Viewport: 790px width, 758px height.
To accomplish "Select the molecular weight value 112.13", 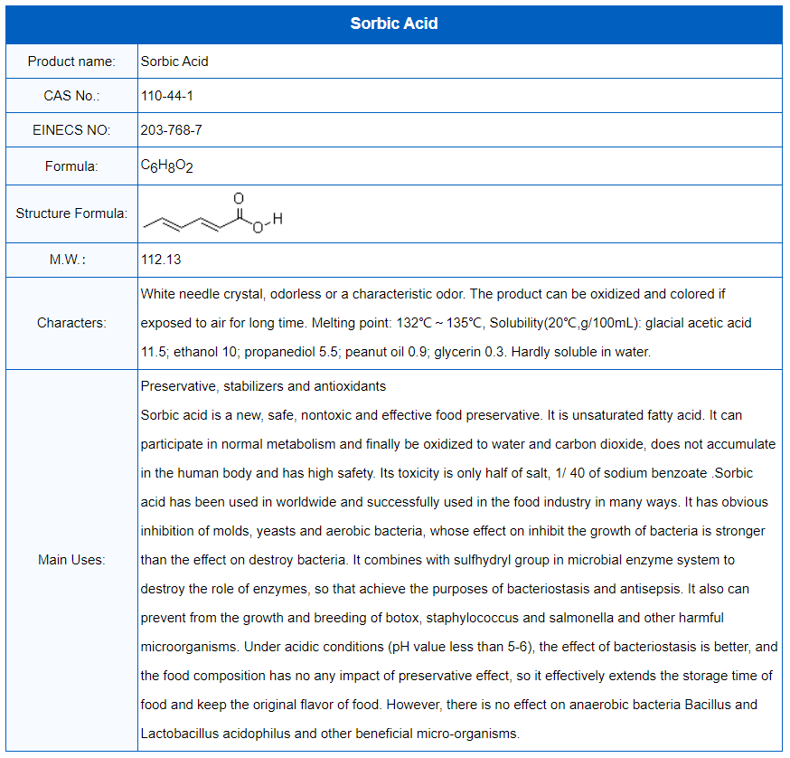I will click(x=161, y=260).
